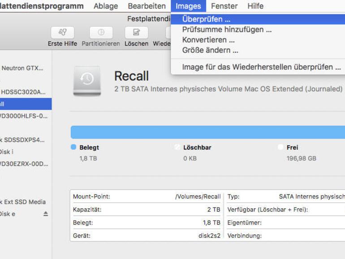Select the Disk e volume row
This screenshot has height=259, width=345.
coord(26,214)
